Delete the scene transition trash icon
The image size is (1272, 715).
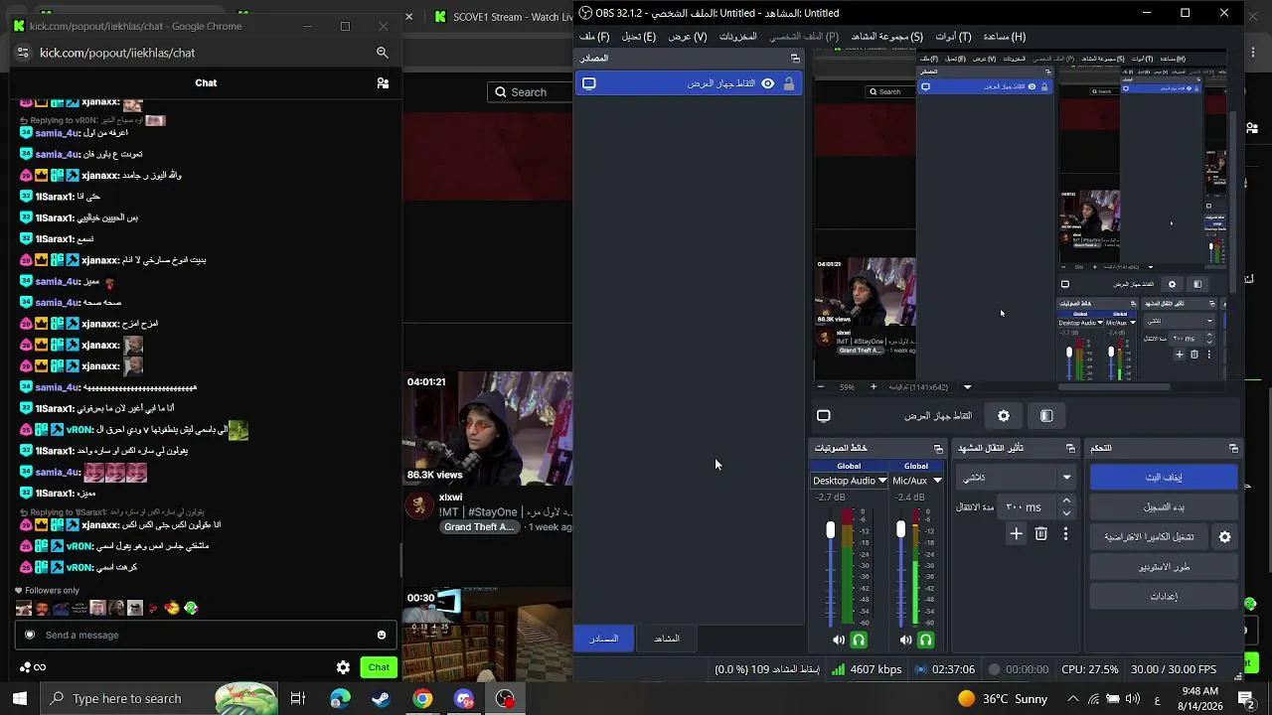[1040, 534]
